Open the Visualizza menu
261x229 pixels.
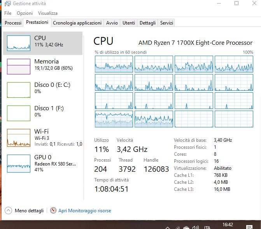click(48, 13)
